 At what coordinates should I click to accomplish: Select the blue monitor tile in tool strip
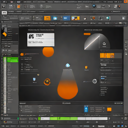pos(66,18)
